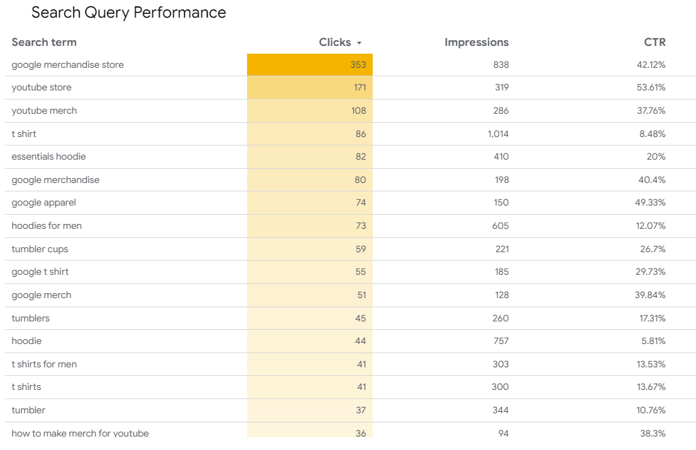696x450 pixels.
Task: Sort by the Impressions column header
Action: pos(476,42)
